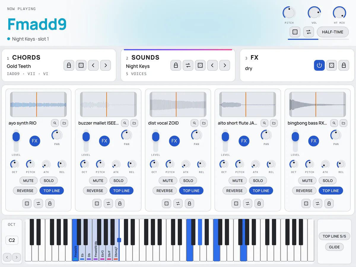Toggle the FX power button
This screenshot has height=267, width=356.
coord(319,65)
